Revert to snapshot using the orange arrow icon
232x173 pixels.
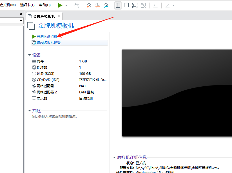pyautogui.click(x=97, y=5)
